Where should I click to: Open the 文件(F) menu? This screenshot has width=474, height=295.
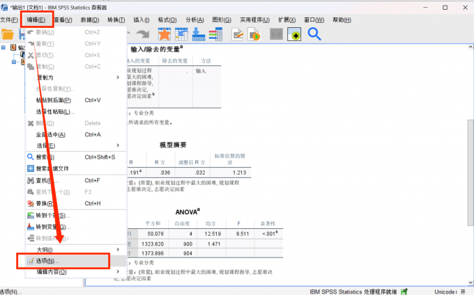pos(9,20)
